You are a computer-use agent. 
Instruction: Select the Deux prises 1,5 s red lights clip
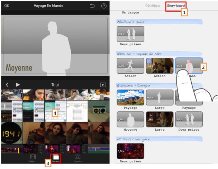pyautogui.click(x=130, y=151)
